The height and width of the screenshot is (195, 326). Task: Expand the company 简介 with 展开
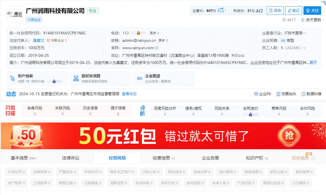[313, 63]
